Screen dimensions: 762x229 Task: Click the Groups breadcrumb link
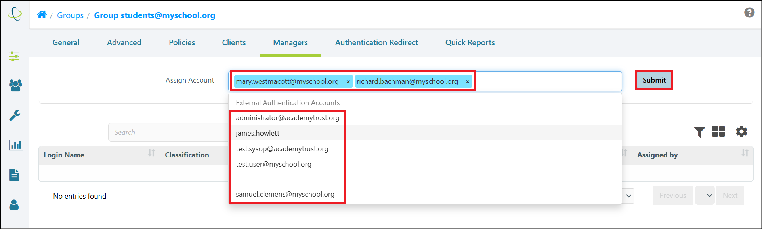(x=70, y=15)
